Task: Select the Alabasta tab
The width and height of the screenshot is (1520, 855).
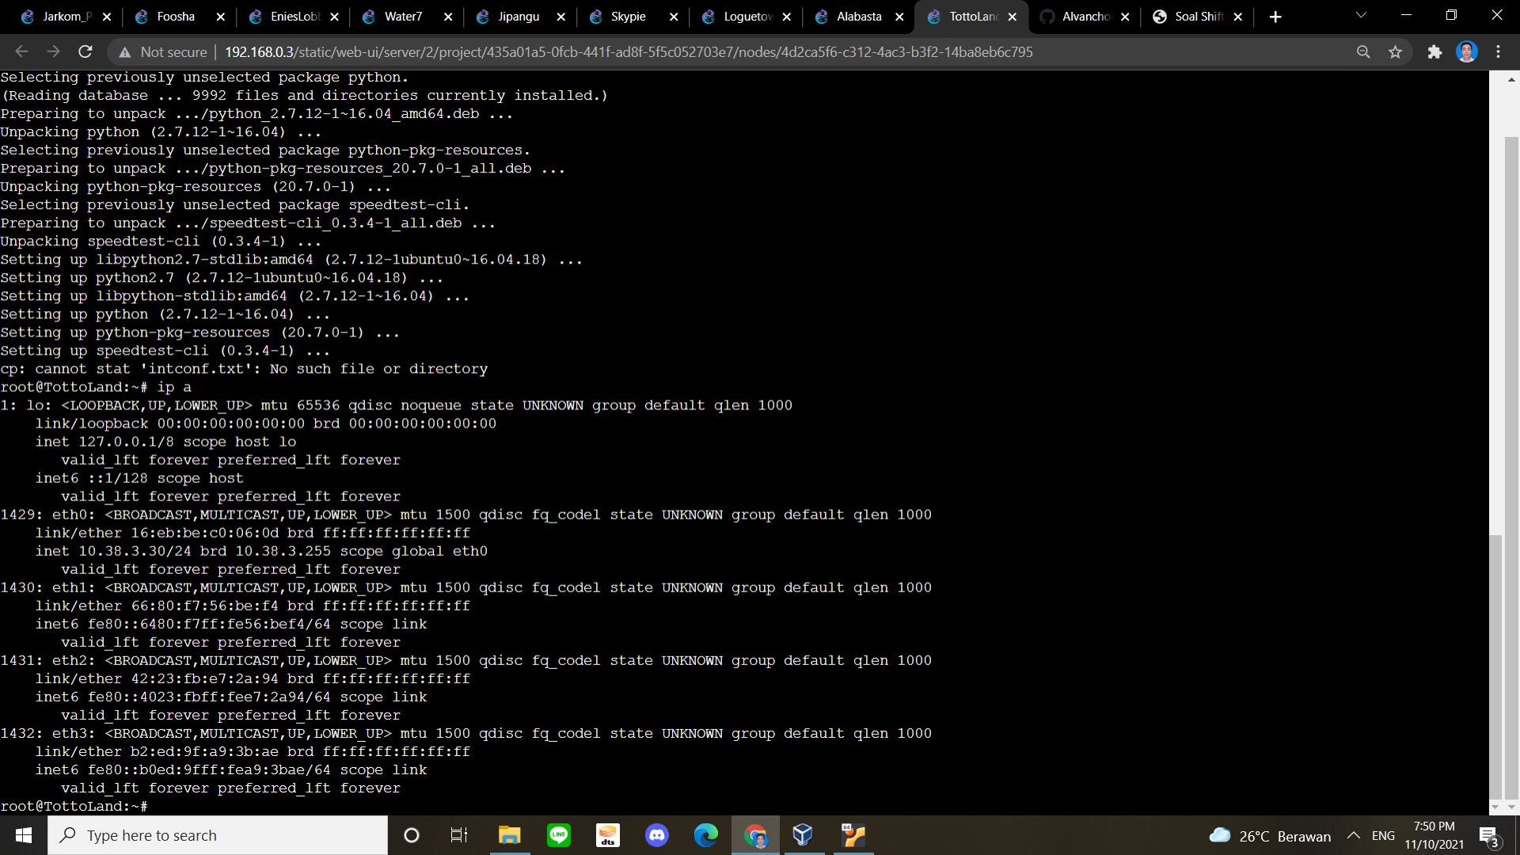Action: 858,17
